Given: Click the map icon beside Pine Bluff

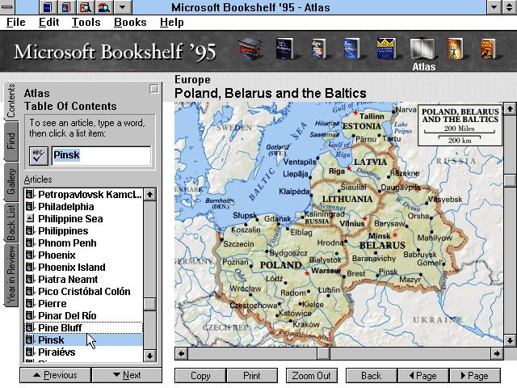Looking at the screenshot, I should [30, 327].
